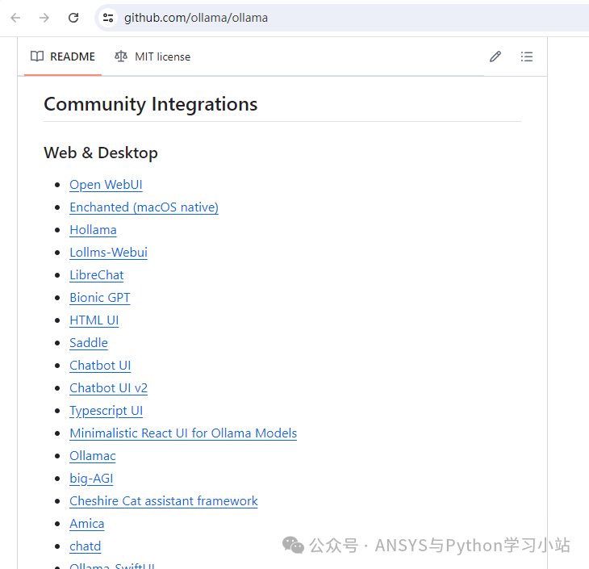Click the book icon beside README
The image size is (589, 569).
pyautogui.click(x=37, y=56)
